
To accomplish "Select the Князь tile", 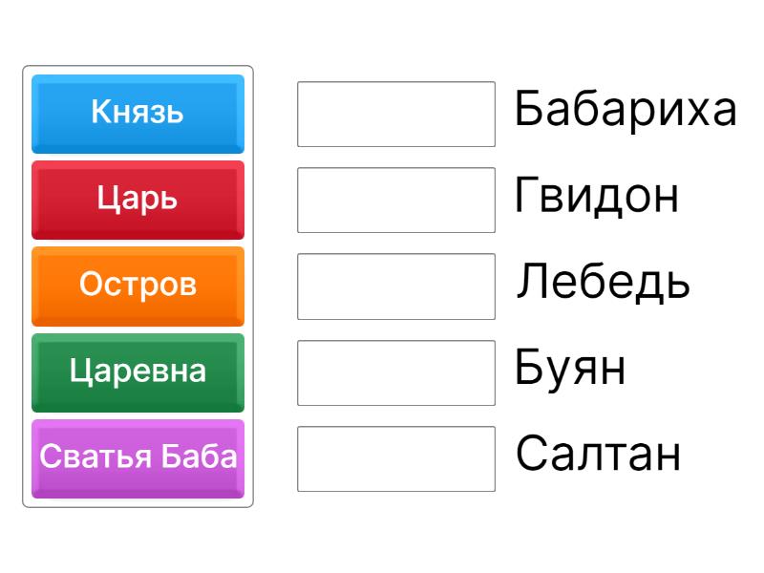I will pos(138,113).
